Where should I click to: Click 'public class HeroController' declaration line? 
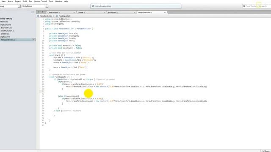click(69, 29)
